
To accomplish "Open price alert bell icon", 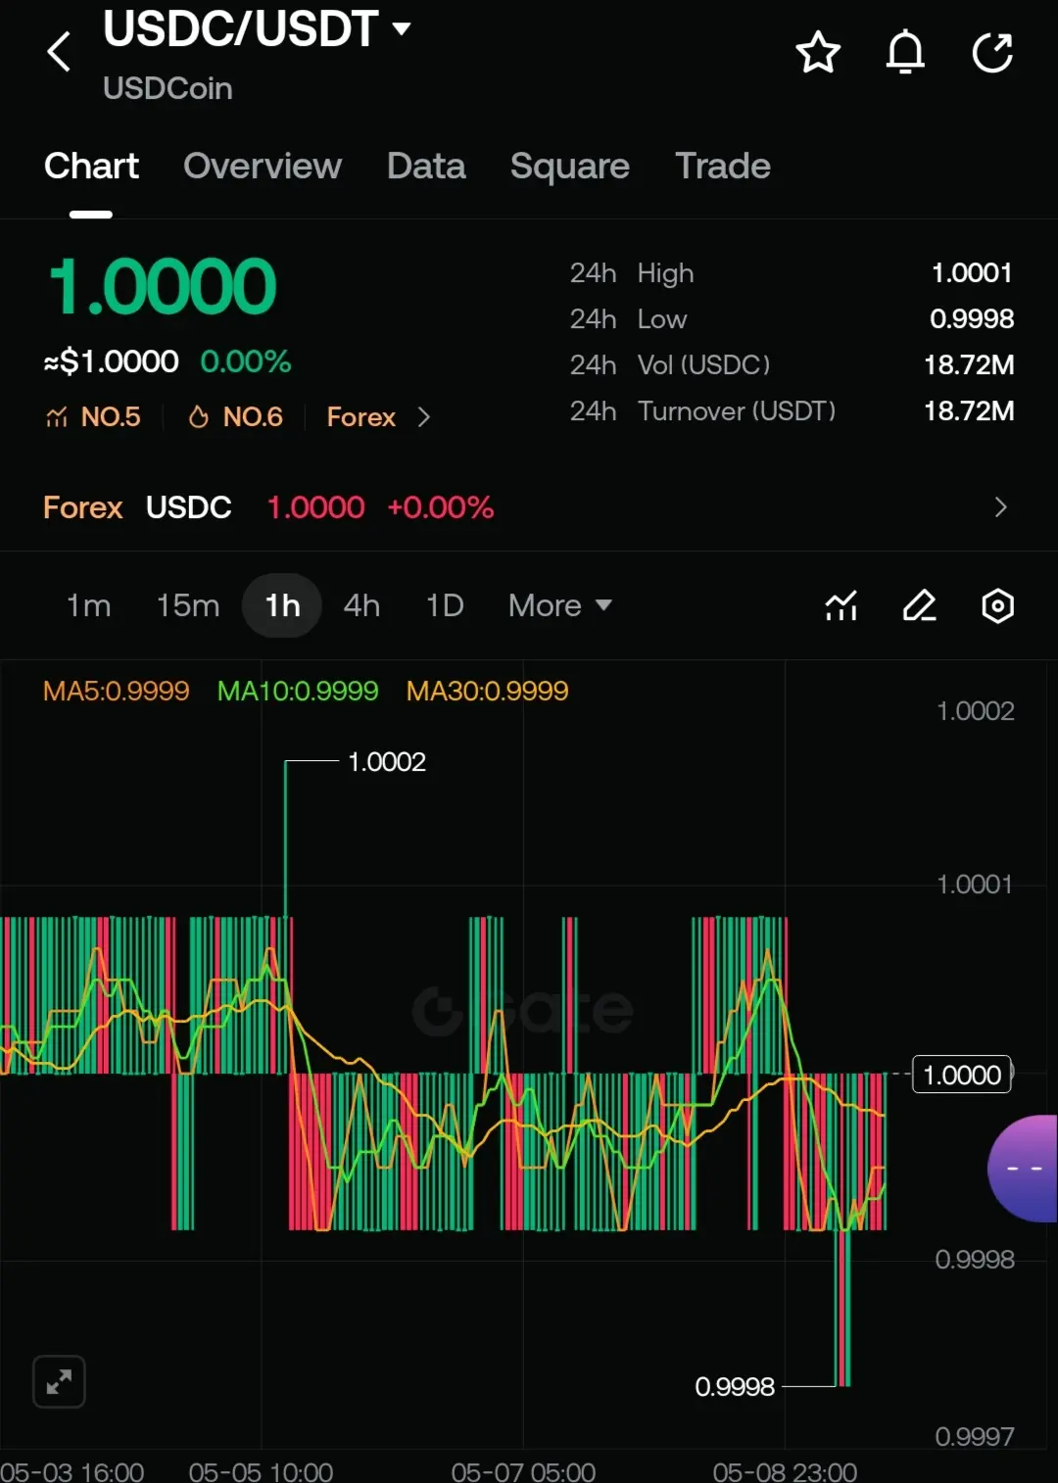I will coord(905,53).
